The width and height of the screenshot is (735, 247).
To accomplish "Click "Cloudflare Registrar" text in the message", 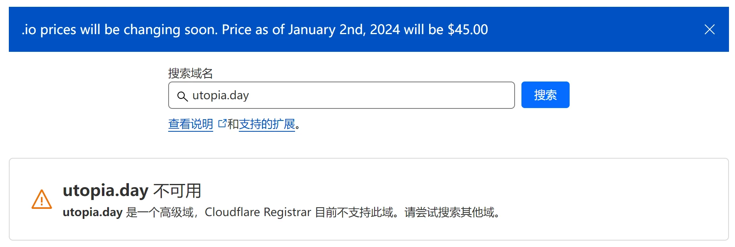I will tap(258, 212).
